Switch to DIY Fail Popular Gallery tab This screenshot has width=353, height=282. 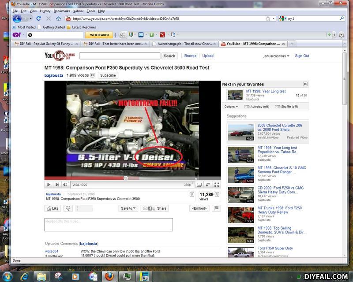46,44
